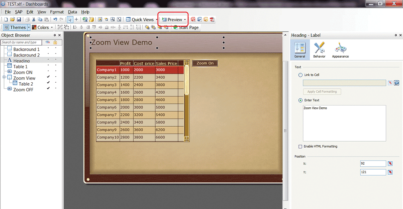The image size is (403, 209).
Task: Select the Link to Cell radio button
Action: click(300, 75)
